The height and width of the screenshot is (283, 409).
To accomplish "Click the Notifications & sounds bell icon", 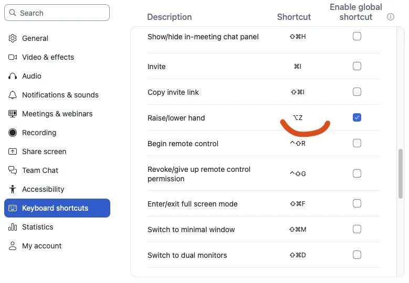I will pos(13,95).
